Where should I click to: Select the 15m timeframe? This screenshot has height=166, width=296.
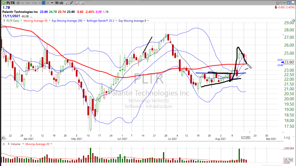34,3
